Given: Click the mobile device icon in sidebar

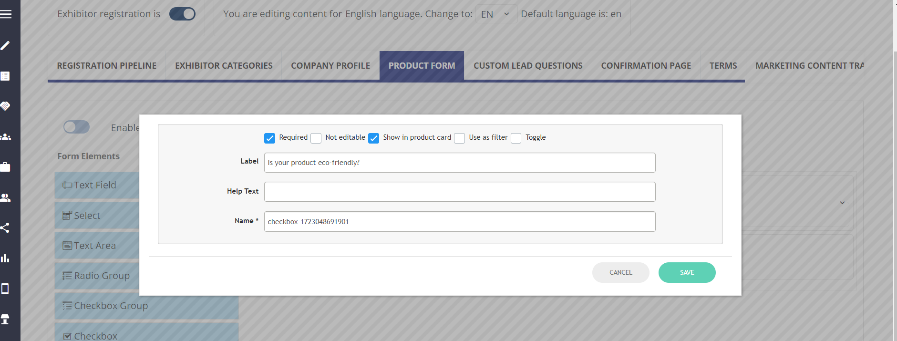Looking at the screenshot, I should point(5,289).
